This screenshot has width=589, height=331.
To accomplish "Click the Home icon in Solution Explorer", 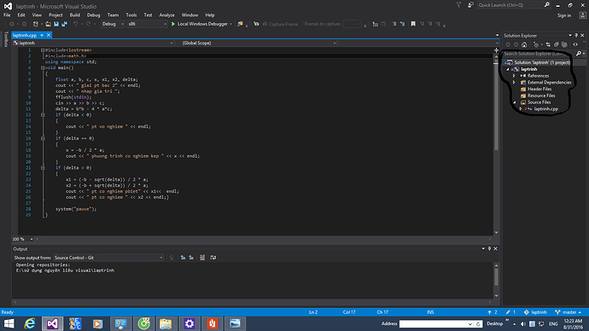I will click(524, 44).
